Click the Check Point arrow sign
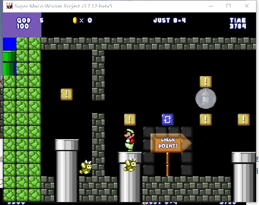Viewport: 259px width, 205px height. tap(171, 143)
